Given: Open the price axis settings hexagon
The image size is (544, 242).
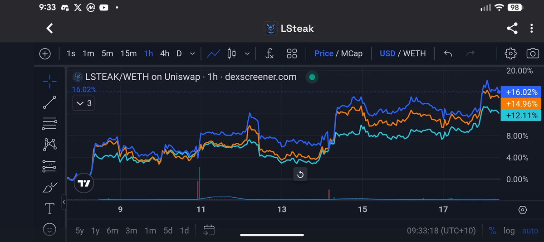Looking at the screenshot, I should (x=523, y=210).
